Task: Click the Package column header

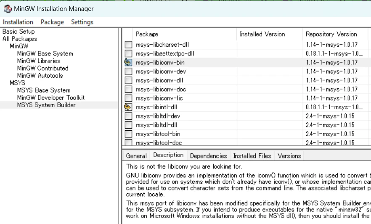Action: 185,34
